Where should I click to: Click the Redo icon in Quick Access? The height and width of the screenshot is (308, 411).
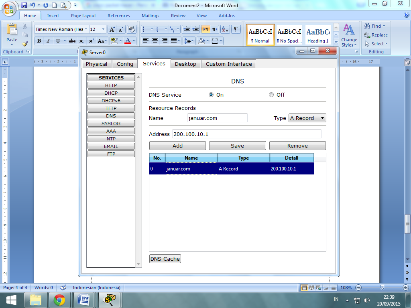pos(46,5)
